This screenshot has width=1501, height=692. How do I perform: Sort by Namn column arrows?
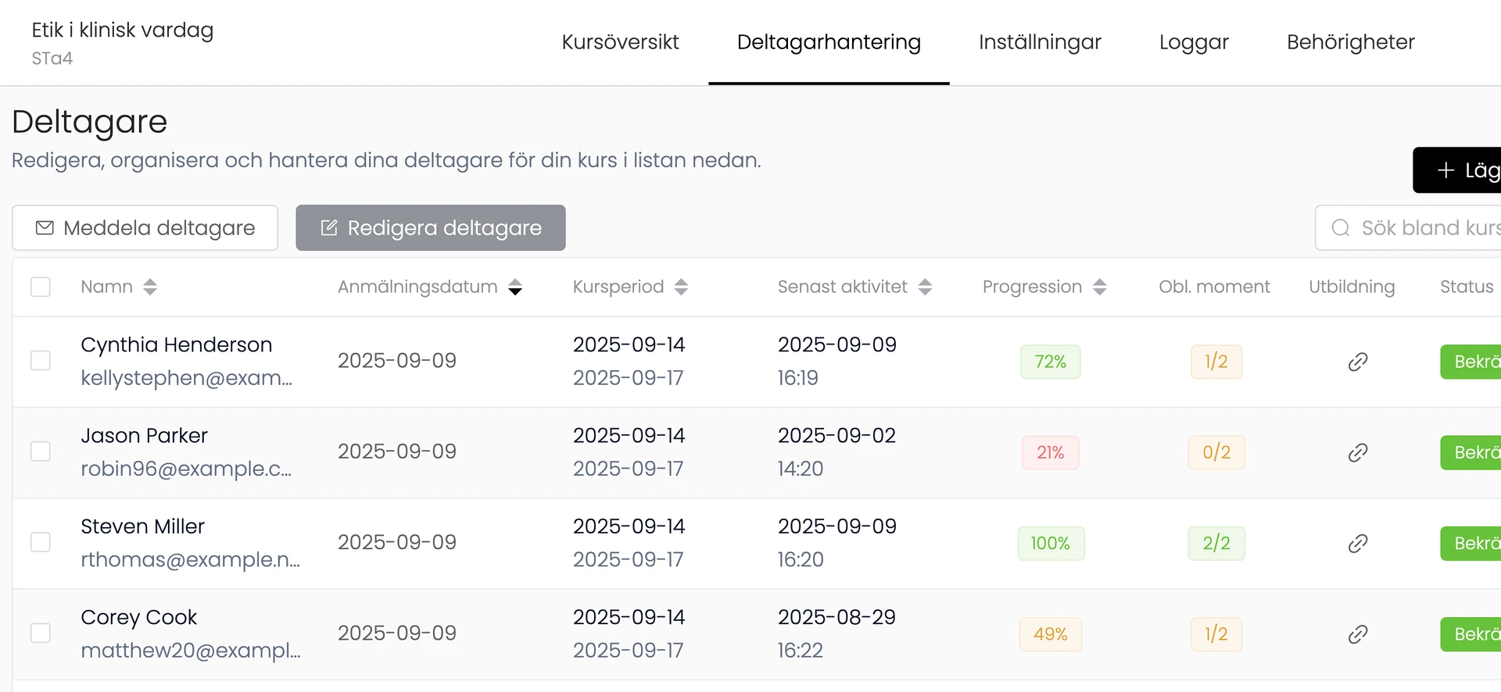150,287
